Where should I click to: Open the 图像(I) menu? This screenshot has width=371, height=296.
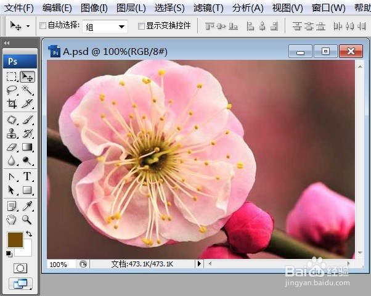click(94, 8)
